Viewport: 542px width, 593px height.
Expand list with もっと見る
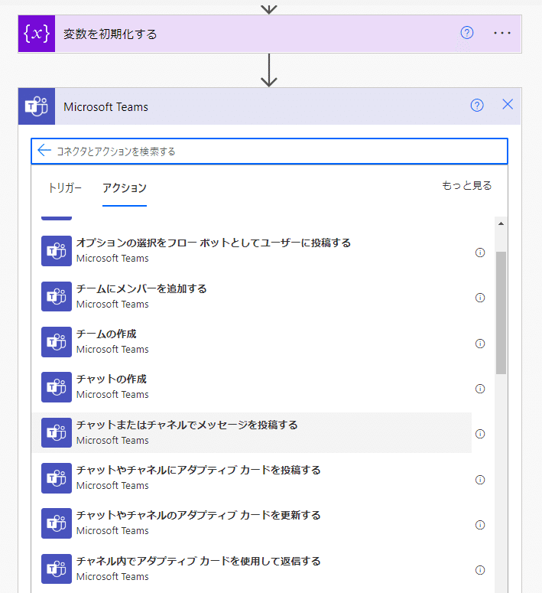coord(466,185)
